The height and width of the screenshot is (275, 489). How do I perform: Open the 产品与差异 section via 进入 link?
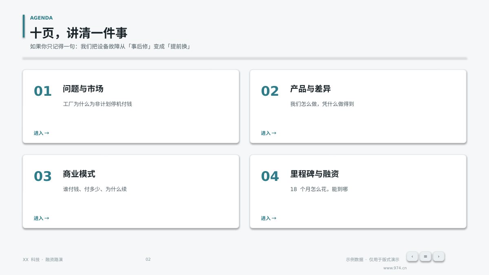(269, 133)
